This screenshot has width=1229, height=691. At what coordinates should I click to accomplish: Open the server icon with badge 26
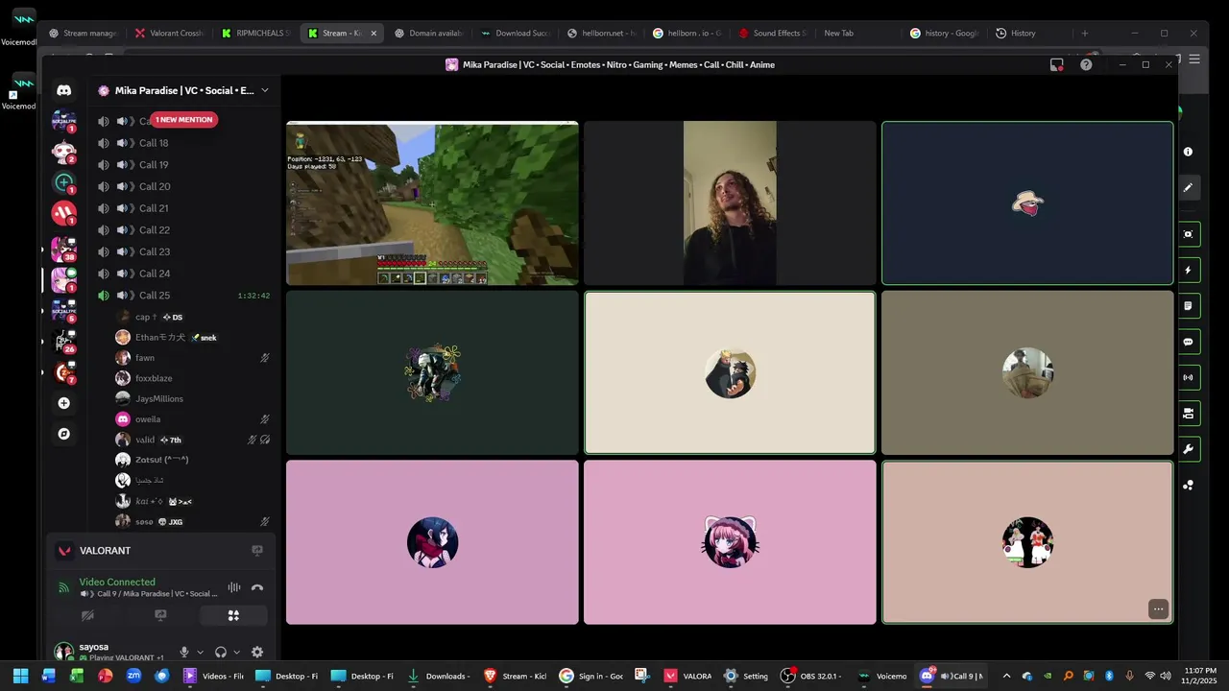63,341
